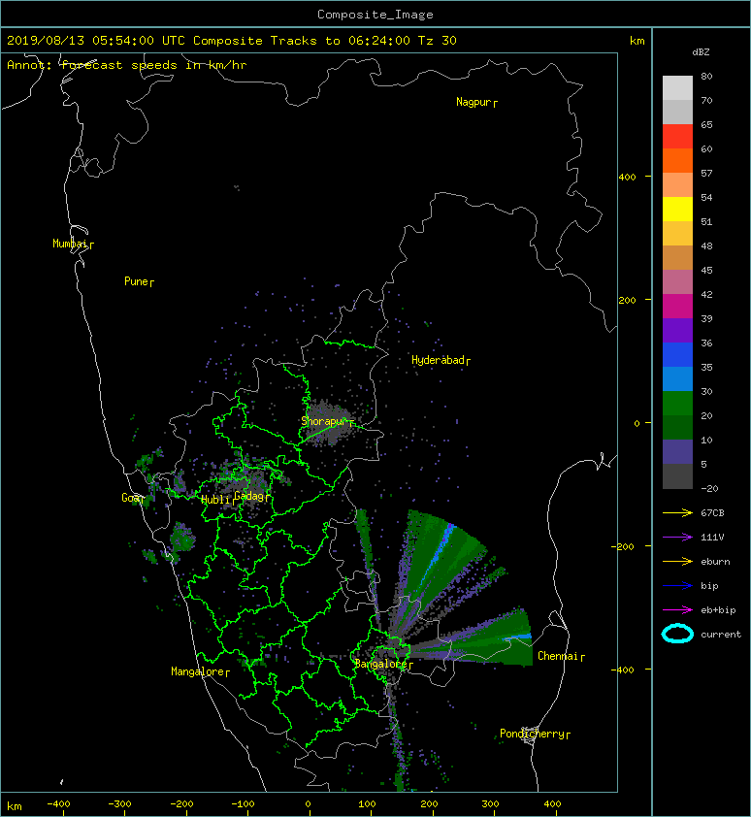Image resolution: width=751 pixels, height=817 pixels.
Task: Click the 67CB yellow arrow legend icon
Action: point(677,512)
